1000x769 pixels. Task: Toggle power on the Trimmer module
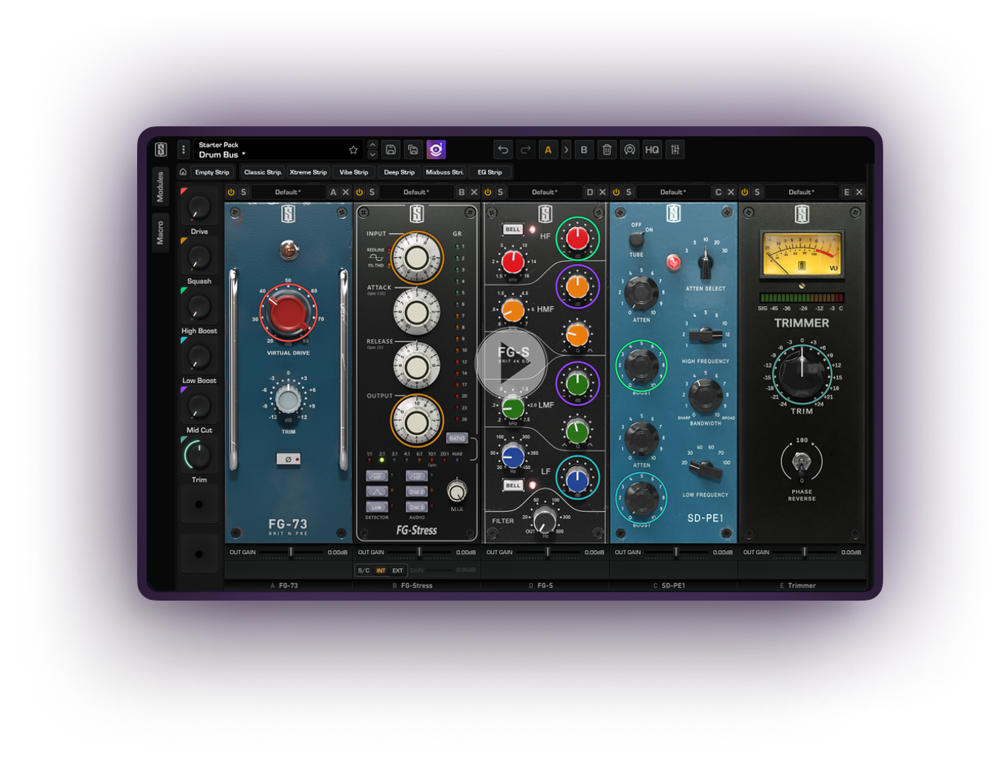745,192
